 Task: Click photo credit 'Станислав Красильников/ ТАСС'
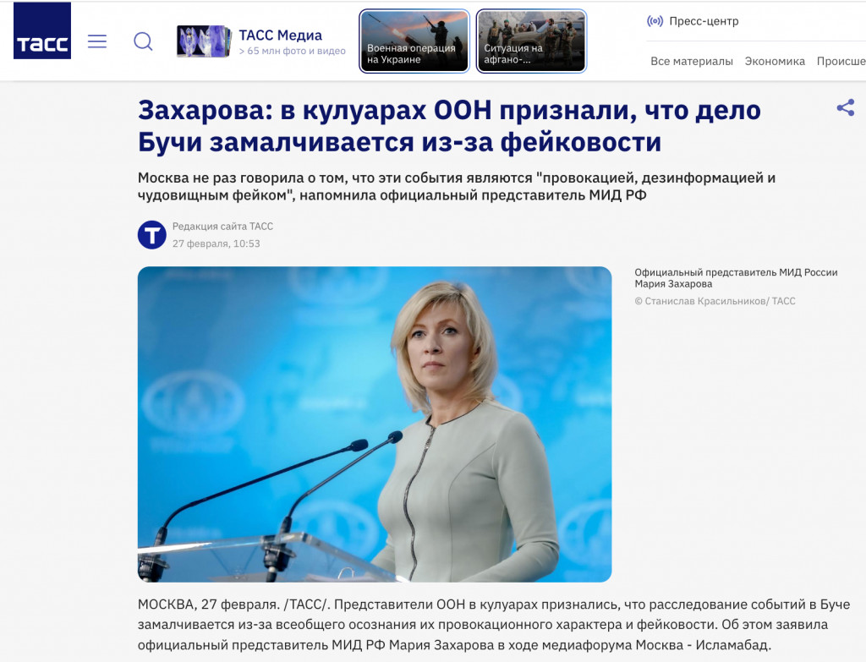tap(720, 301)
